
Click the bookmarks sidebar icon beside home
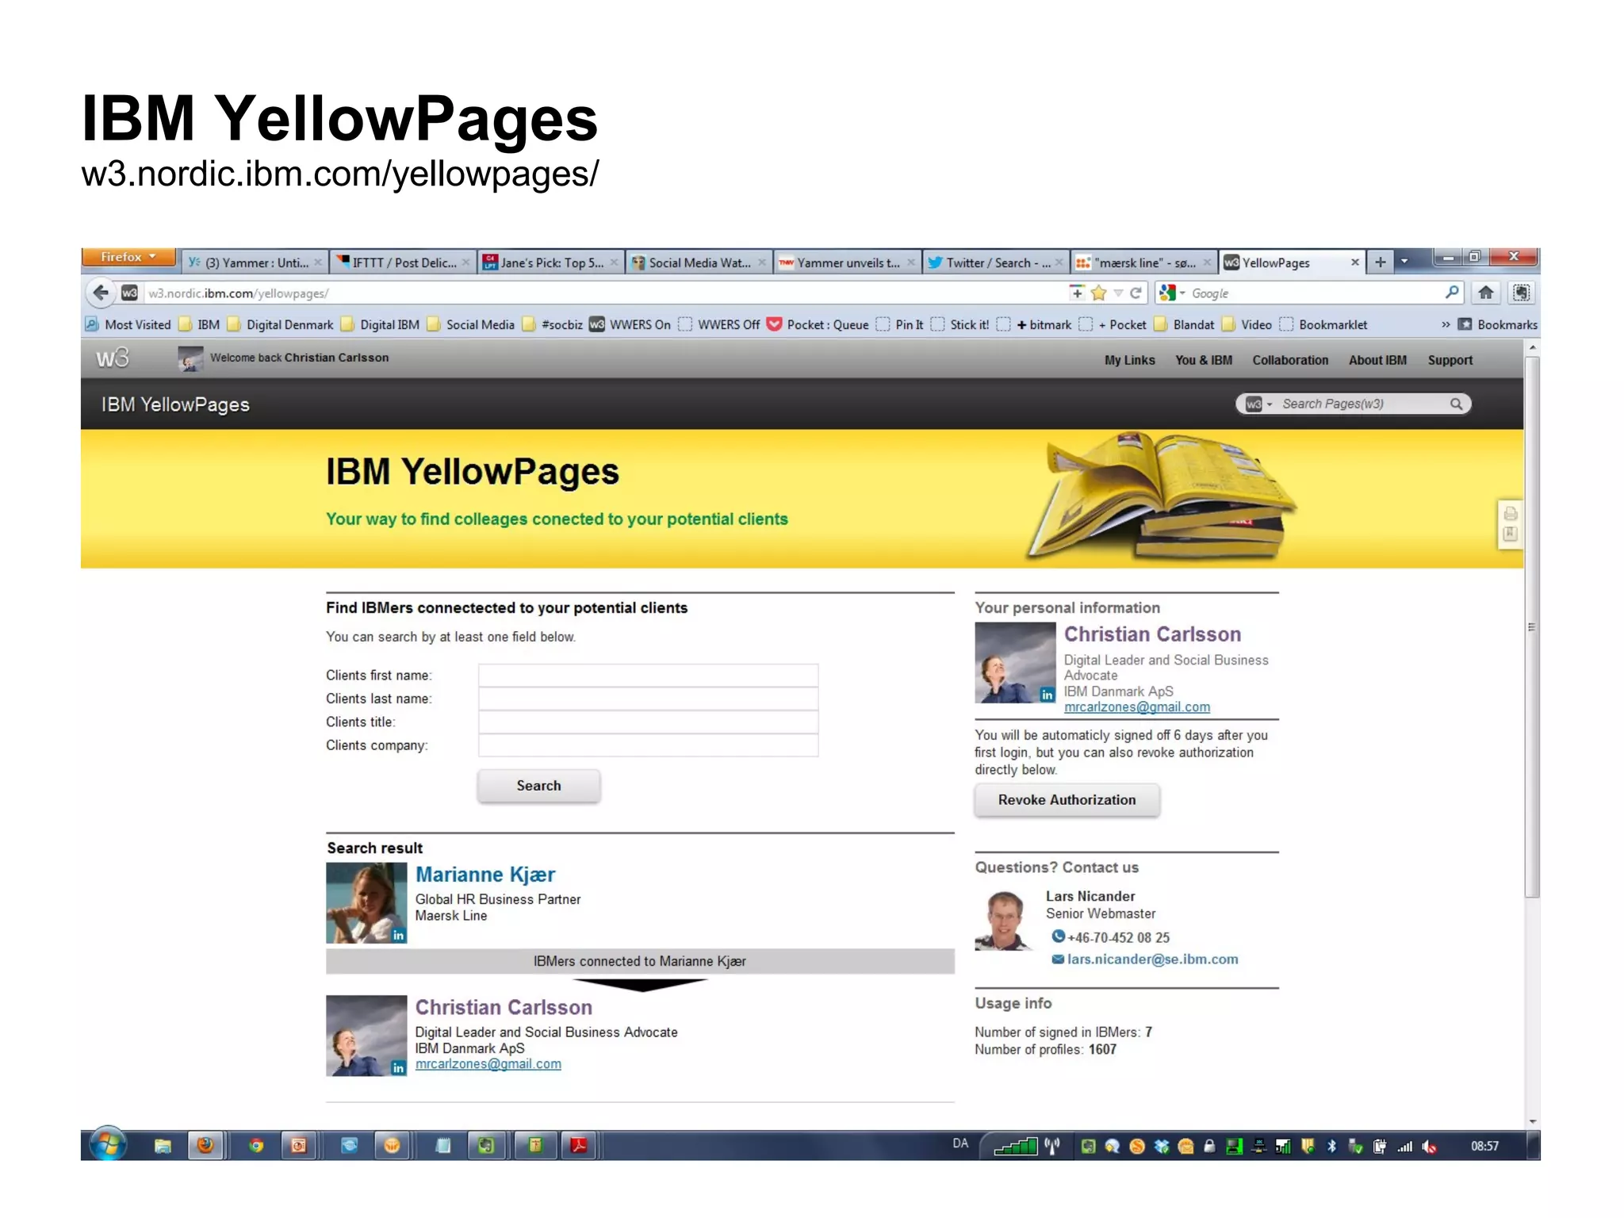pos(1521,293)
